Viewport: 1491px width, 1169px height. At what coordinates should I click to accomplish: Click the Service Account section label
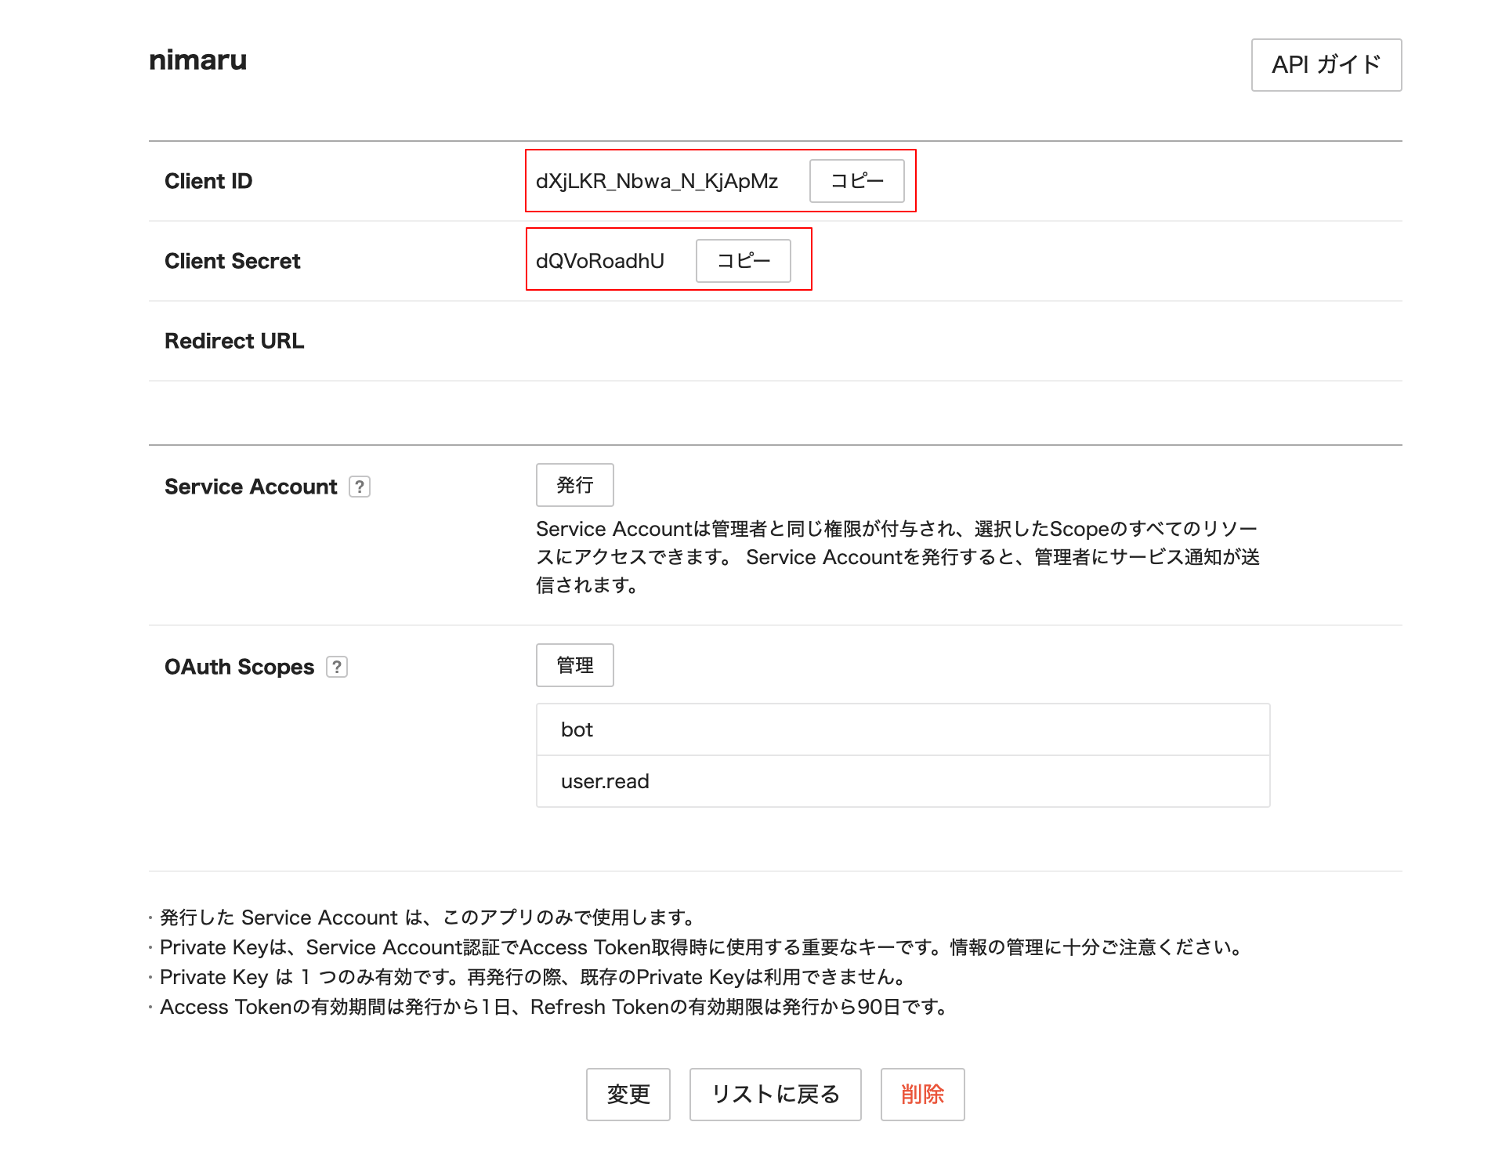[x=251, y=486]
